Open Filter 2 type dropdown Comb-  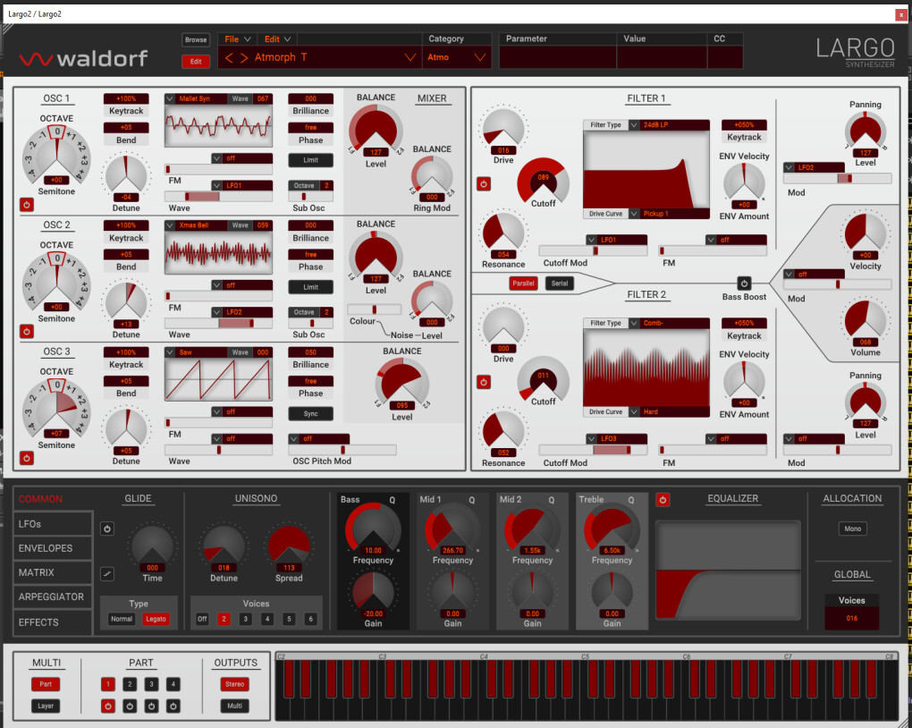669,323
